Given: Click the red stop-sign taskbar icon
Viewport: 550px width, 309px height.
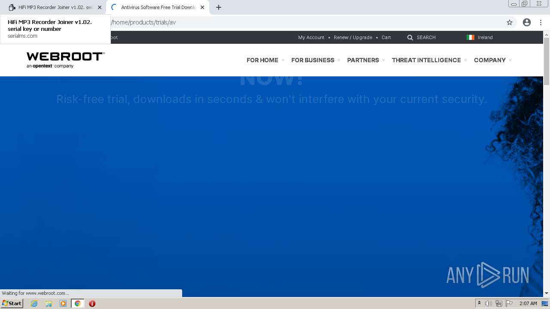Looking at the screenshot, I should click(x=92, y=303).
